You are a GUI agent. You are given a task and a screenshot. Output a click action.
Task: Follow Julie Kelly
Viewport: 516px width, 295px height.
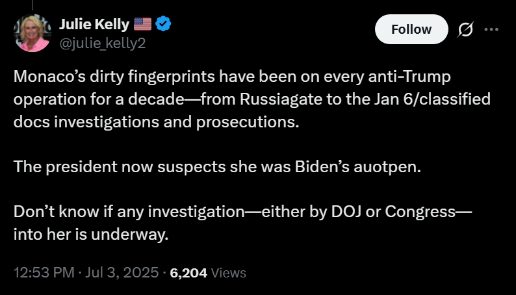[x=411, y=29]
